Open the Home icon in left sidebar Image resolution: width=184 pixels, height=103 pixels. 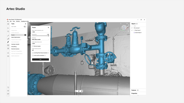point(8,24)
